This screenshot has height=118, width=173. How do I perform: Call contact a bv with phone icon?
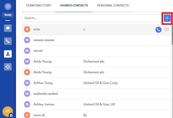pyautogui.click(x=159, y=30)
